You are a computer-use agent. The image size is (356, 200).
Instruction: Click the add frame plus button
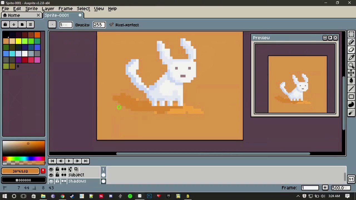[x=325, y=188]
